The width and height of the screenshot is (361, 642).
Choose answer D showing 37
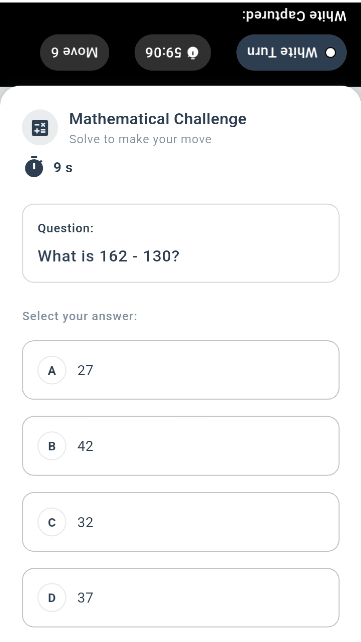[x=180, y=598]
